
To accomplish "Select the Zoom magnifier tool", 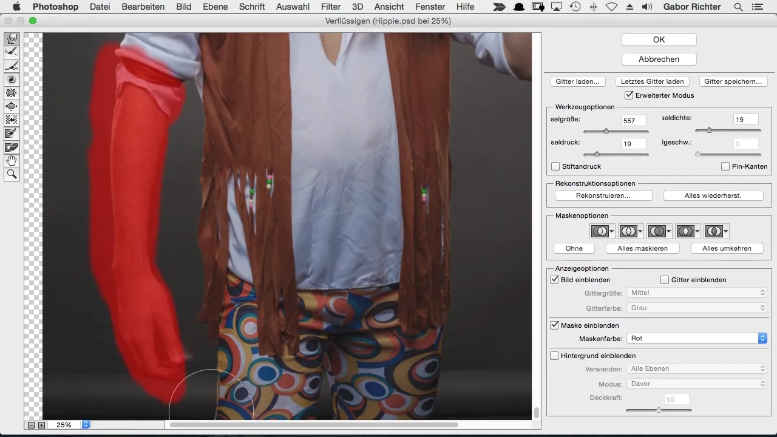I will [12, 175].
